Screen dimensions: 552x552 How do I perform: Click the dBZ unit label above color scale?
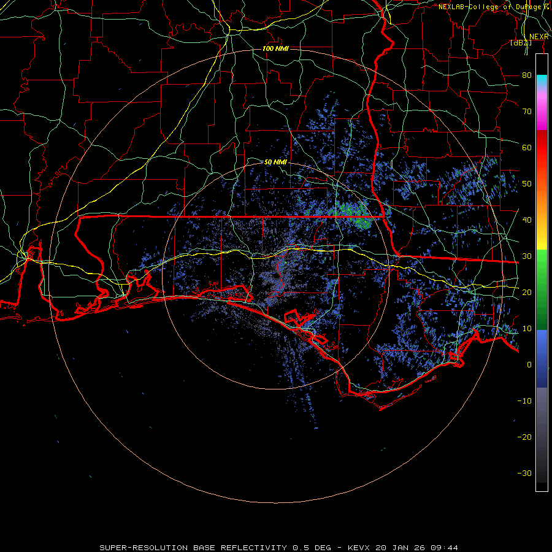coord(521,43)
